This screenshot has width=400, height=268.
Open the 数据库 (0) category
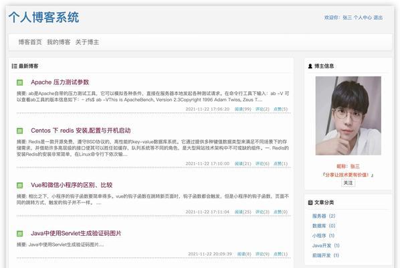coord(324,226)
